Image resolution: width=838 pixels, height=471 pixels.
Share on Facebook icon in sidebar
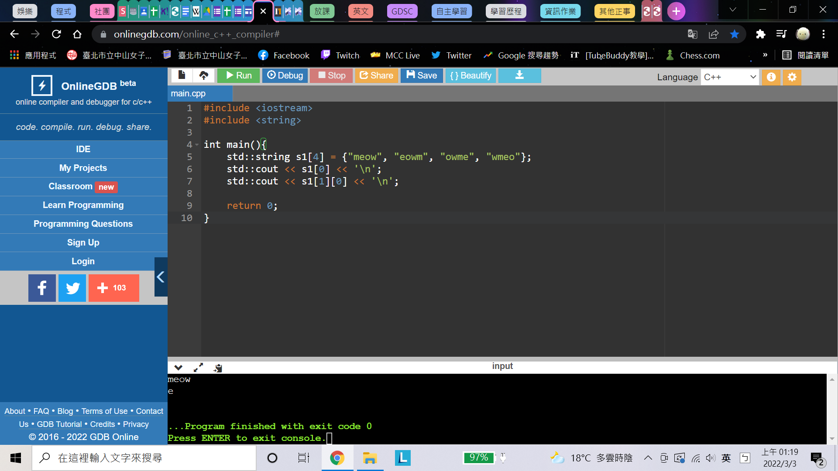[x=42, y=288]
